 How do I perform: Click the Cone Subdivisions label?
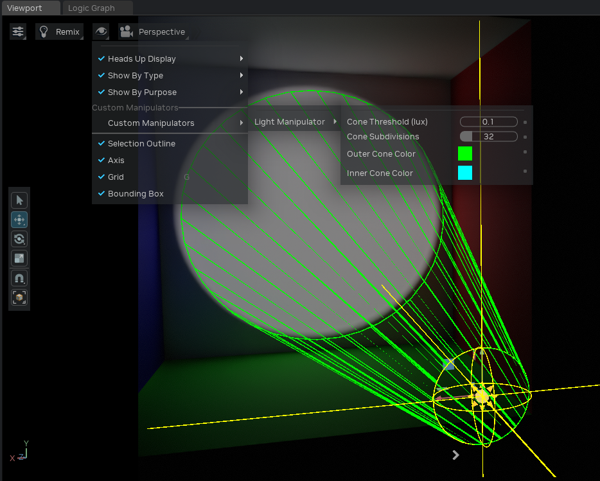[383, 137]
